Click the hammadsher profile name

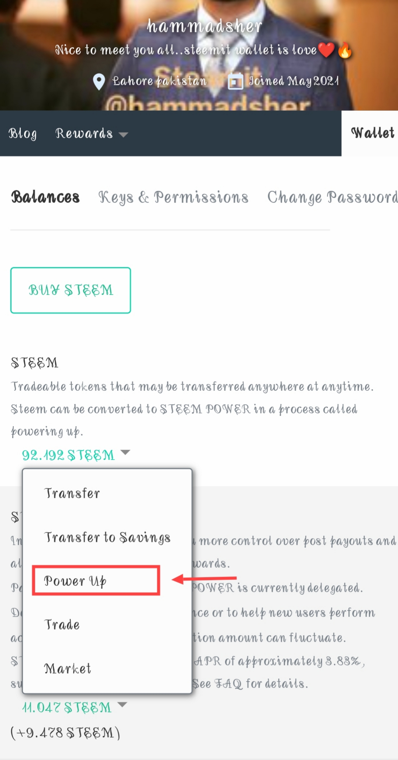[x=204, y=26]
